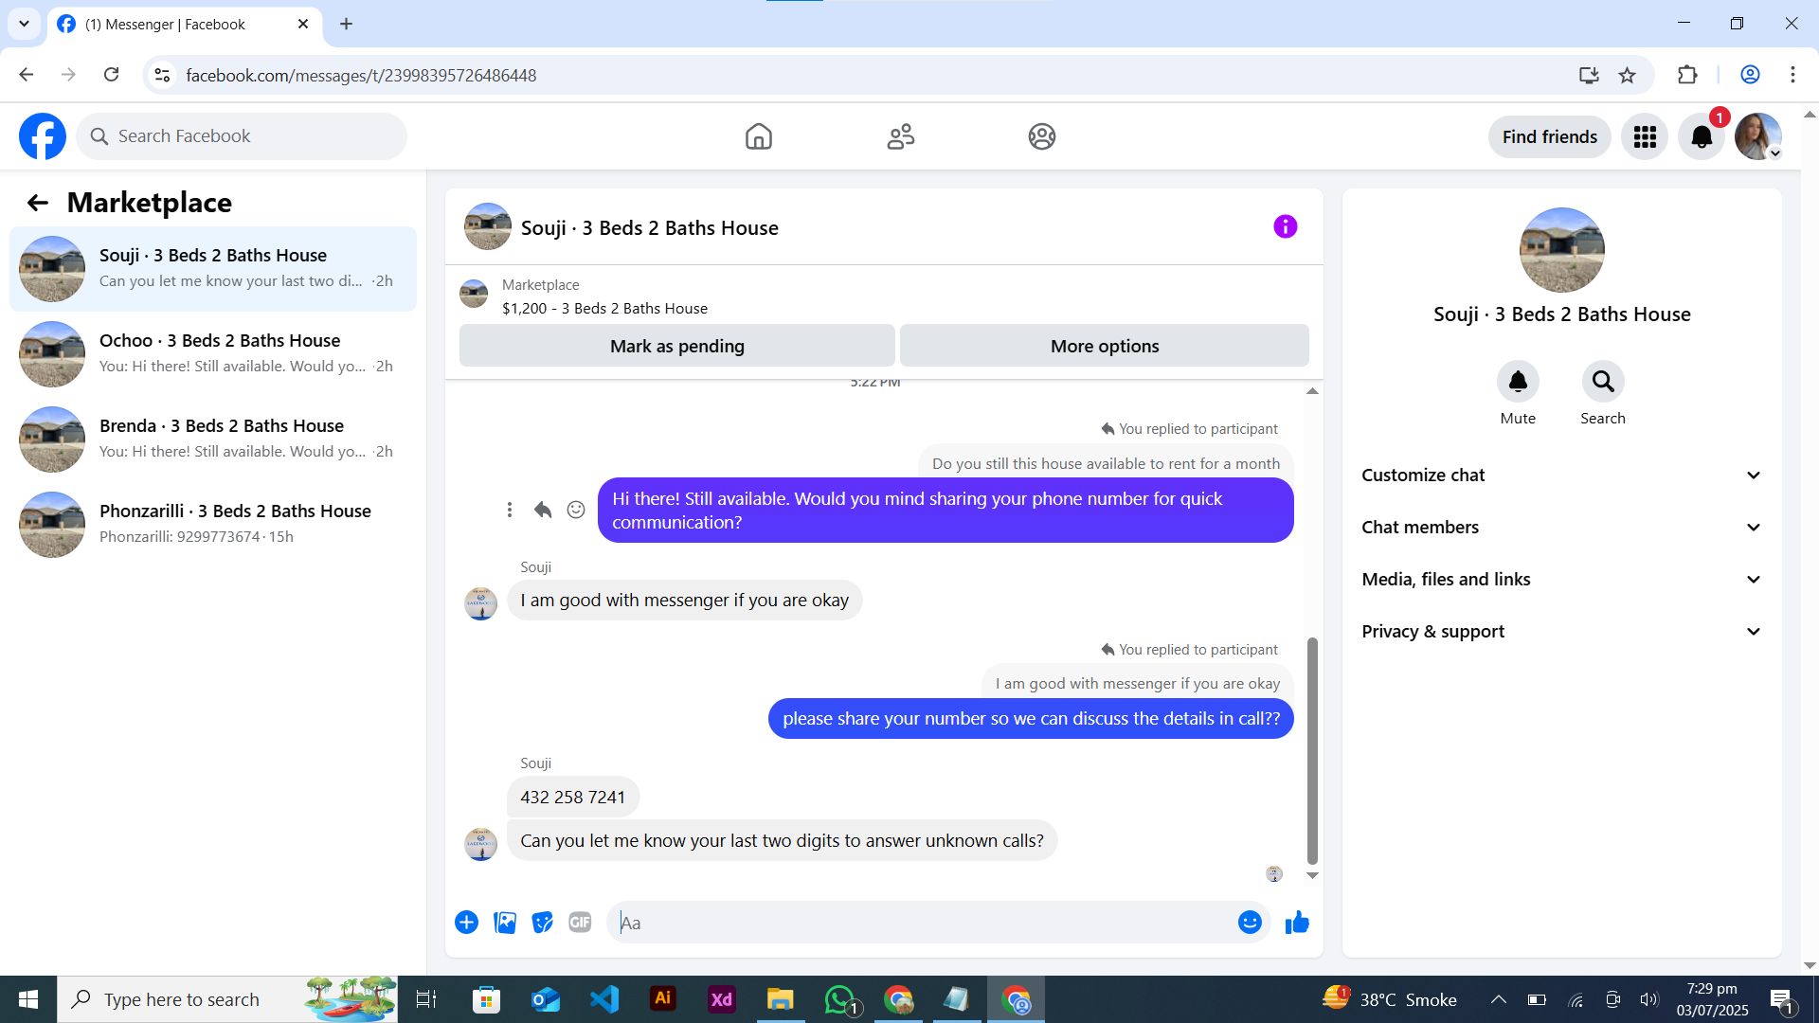Image resolution: width=1819 pixels, height=1023 pixels.
Task: Expand Media, files and links section
Action: point(1561,580)
